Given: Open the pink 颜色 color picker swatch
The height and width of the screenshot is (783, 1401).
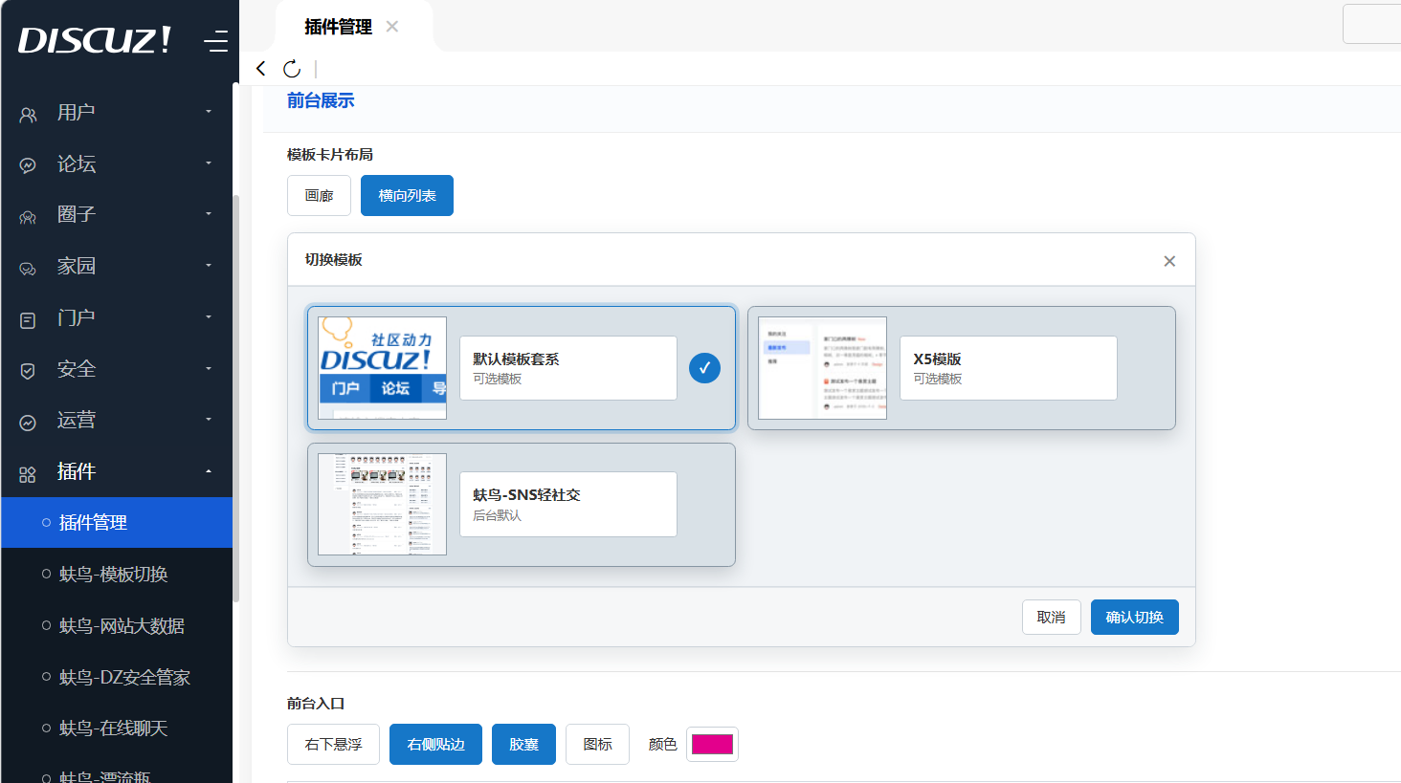Looking at the screenshot, I should (x=713, y=745).
